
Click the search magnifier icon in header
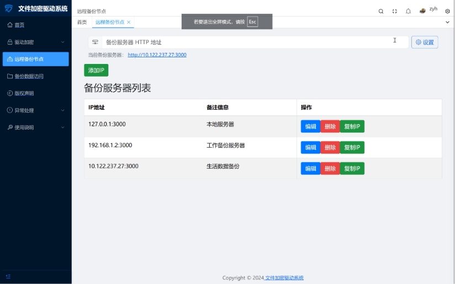(381, 11)
